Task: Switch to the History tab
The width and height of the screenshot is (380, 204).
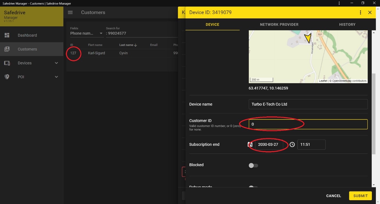Action: point(347,24)
